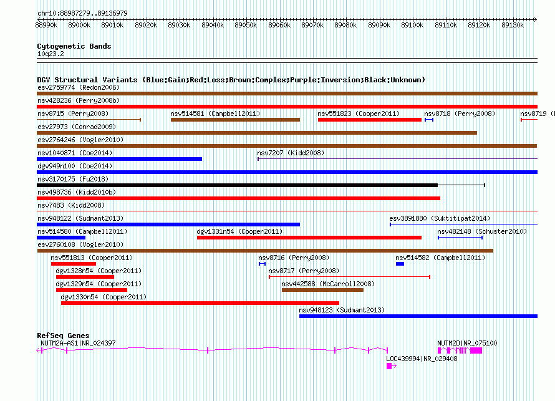The image size is (555, 401).
Task: Click the nsv7483 (Kidd2008) thin red line
Action: (287, 211)
